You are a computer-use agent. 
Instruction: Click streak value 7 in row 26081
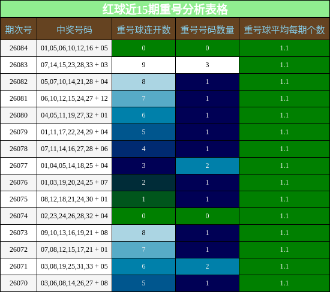[x=143, y=98]
